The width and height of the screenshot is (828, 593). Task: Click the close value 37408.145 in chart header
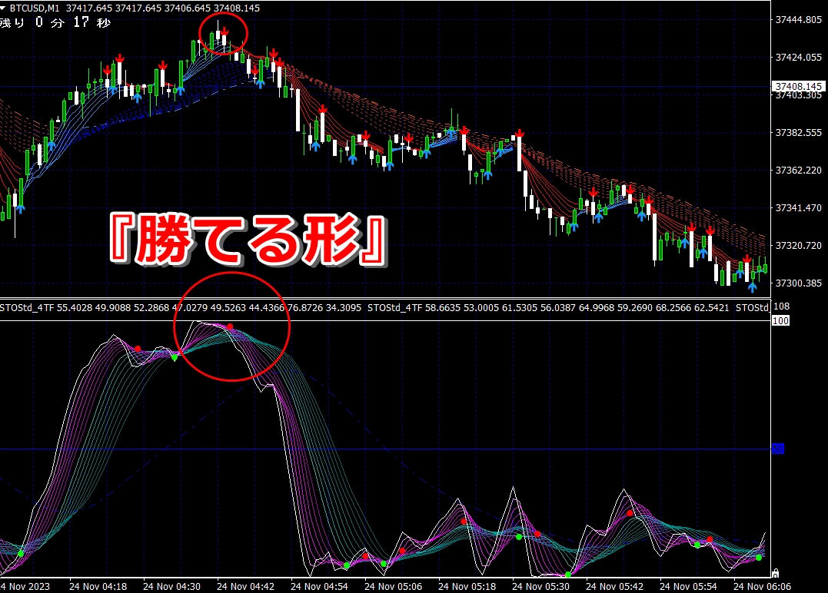[237, 8]
